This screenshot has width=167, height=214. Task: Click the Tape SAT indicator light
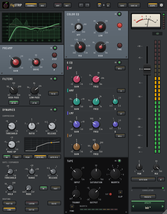pos(110,194)
